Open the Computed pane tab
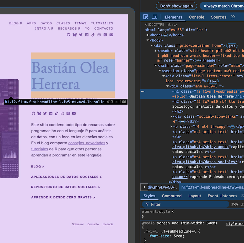244x243 pixels. click(172, 196)
